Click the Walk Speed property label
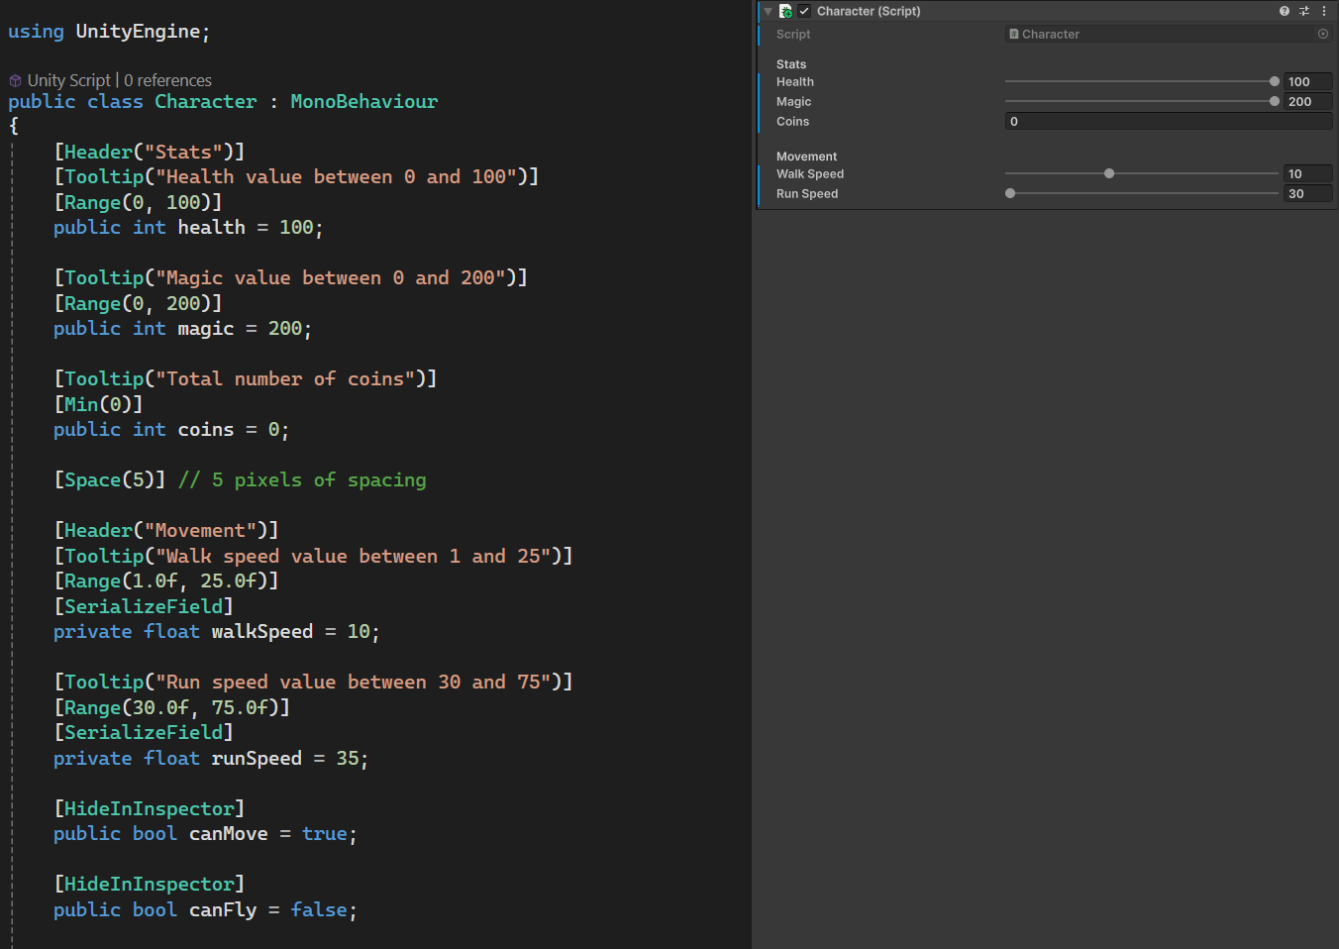This screenshot has width=1339, height=949. (810, 174)
